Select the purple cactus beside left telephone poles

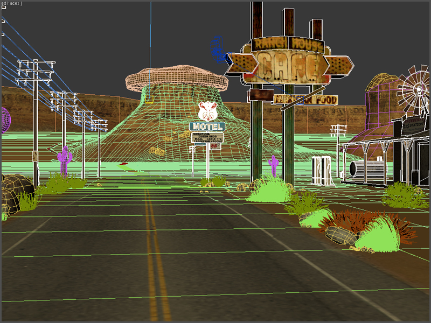tap(65, 160)
